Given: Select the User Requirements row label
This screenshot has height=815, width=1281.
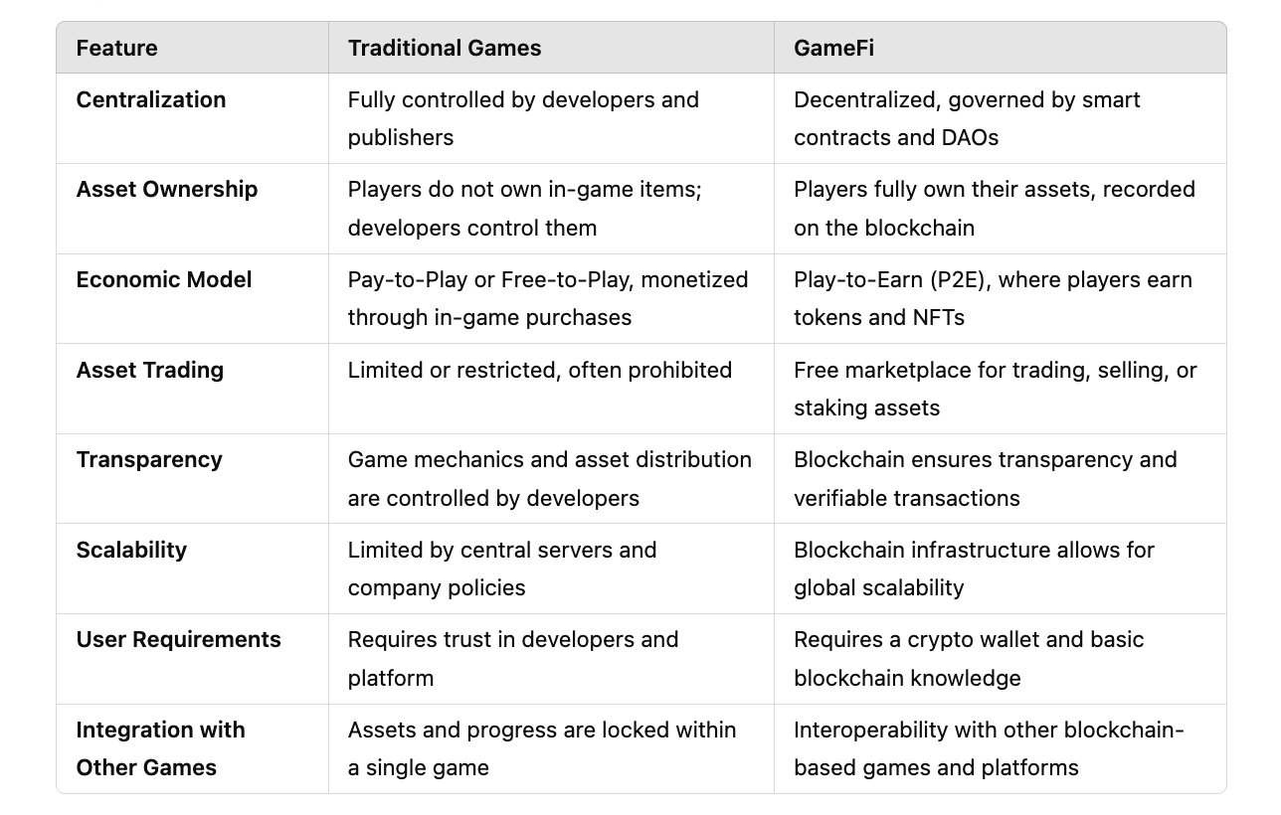Looking at the screenshot, I should coord(179,639).
